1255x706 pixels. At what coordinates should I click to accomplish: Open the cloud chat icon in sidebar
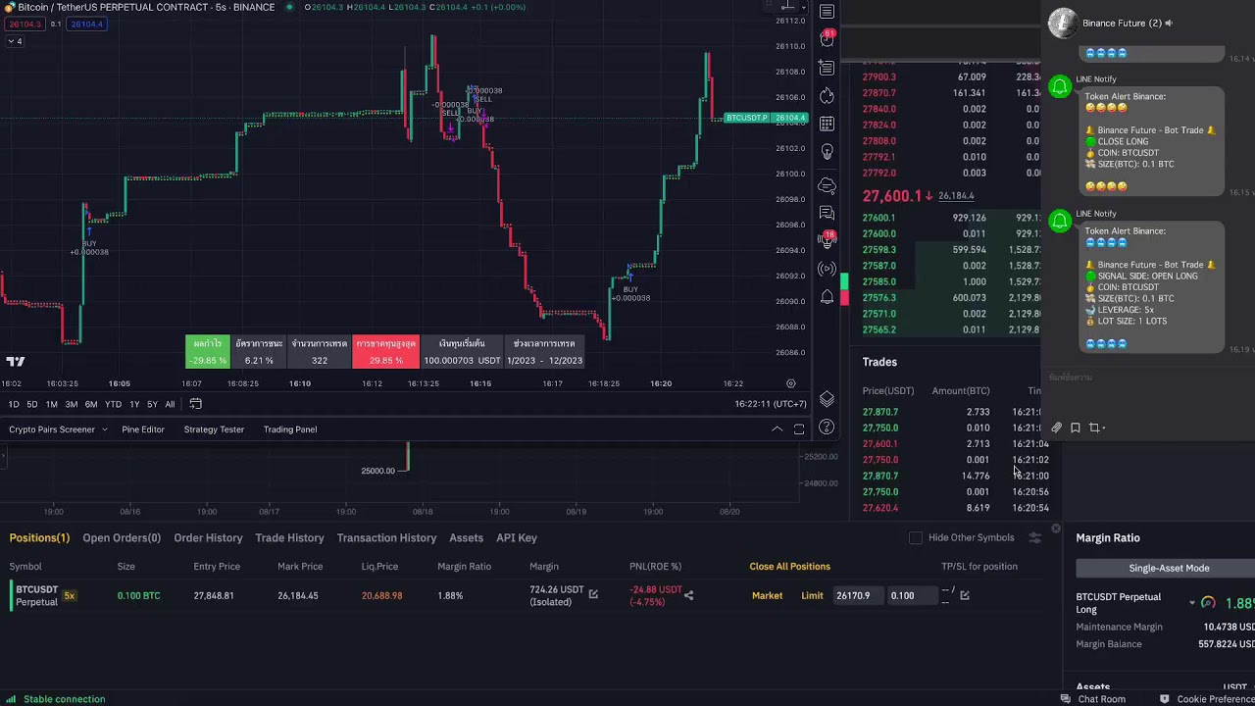(827, 185)
